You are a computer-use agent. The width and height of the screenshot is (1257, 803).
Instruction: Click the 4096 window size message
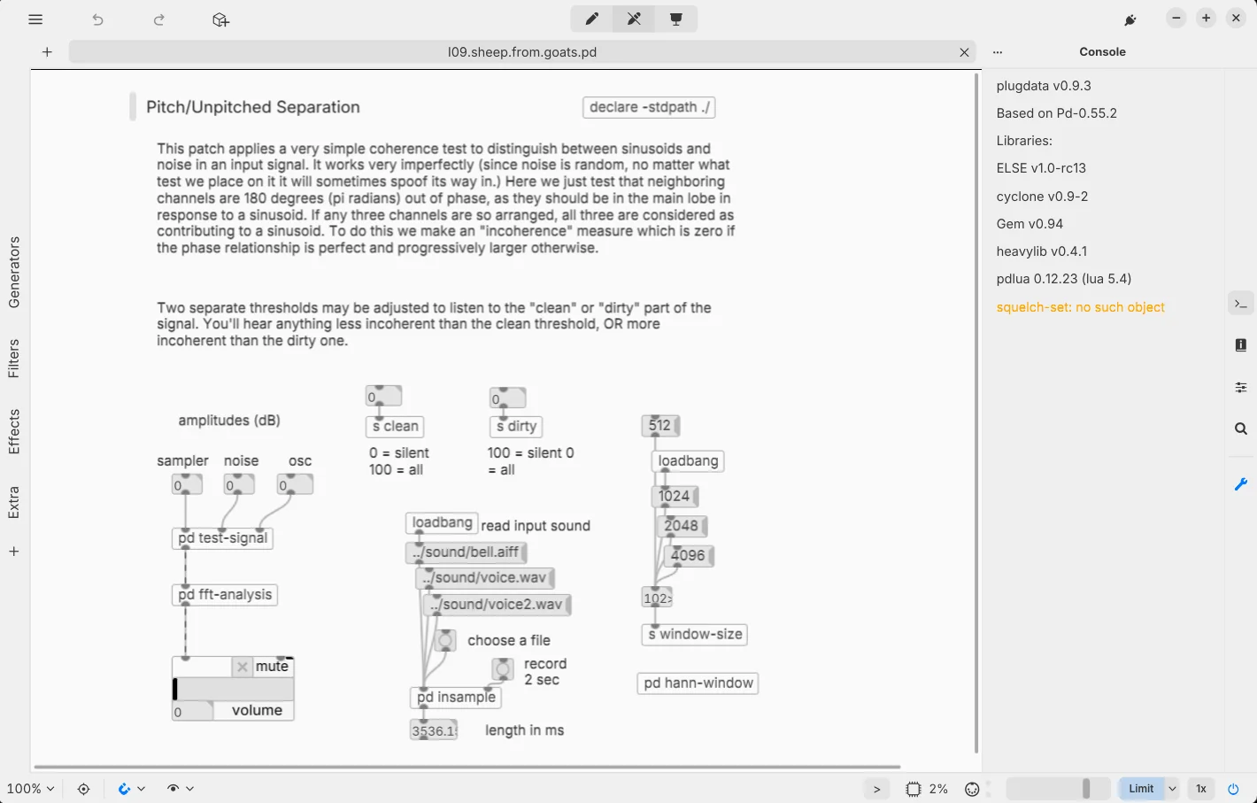click(x=689, y=556)
